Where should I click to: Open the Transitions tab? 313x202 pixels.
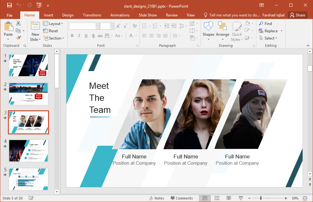tap(92, 15)
